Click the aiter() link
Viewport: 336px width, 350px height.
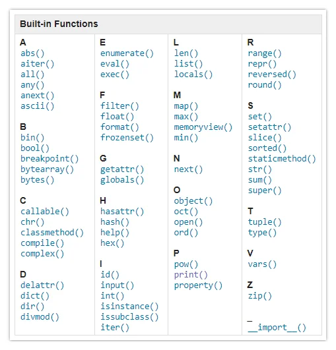tap(38, 64)
